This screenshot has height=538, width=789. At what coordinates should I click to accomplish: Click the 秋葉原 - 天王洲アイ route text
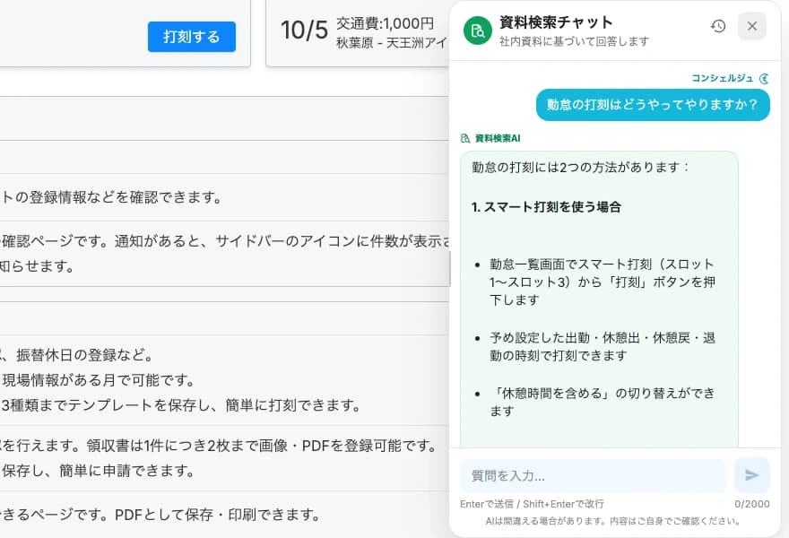(392, 43)
